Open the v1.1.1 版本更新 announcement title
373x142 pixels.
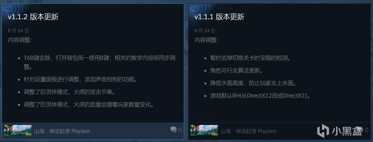(219, 17)
